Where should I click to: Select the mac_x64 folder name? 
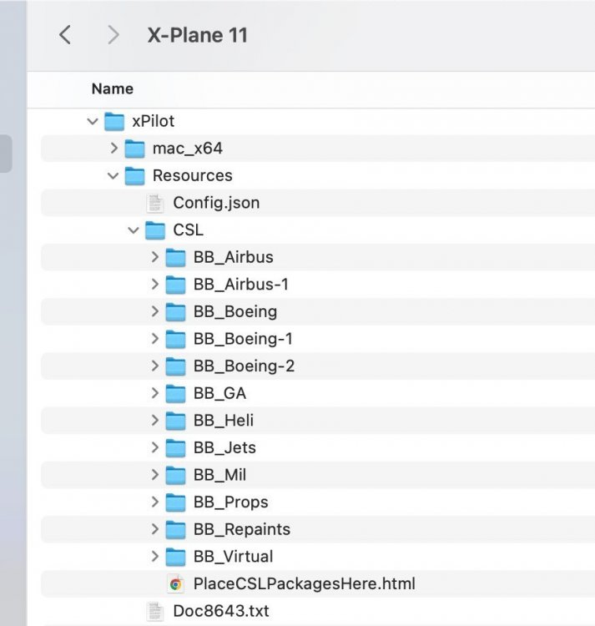click(x=188, y=149)
